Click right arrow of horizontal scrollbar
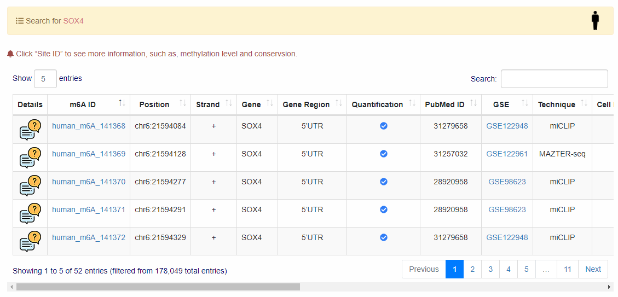Image resolution: width=618 pixels, height=297 pixels. click(609, 287)
